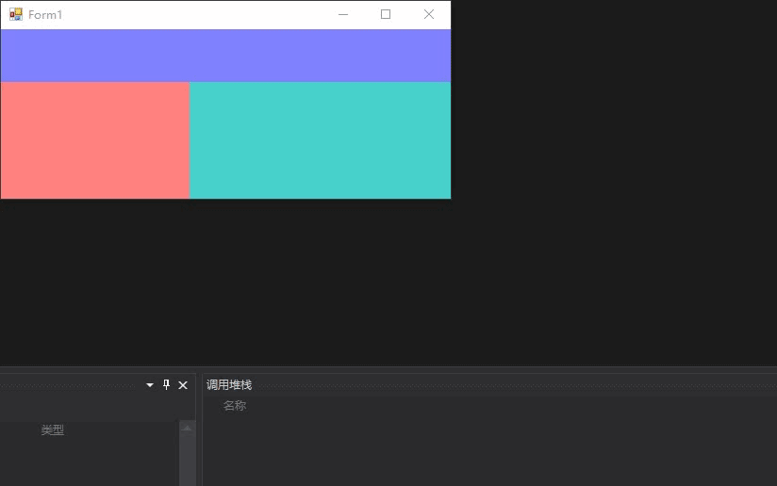This screenshot has width=777, height=486.
Task: Minimize the Form1 window
Action: tap(343, 14)
